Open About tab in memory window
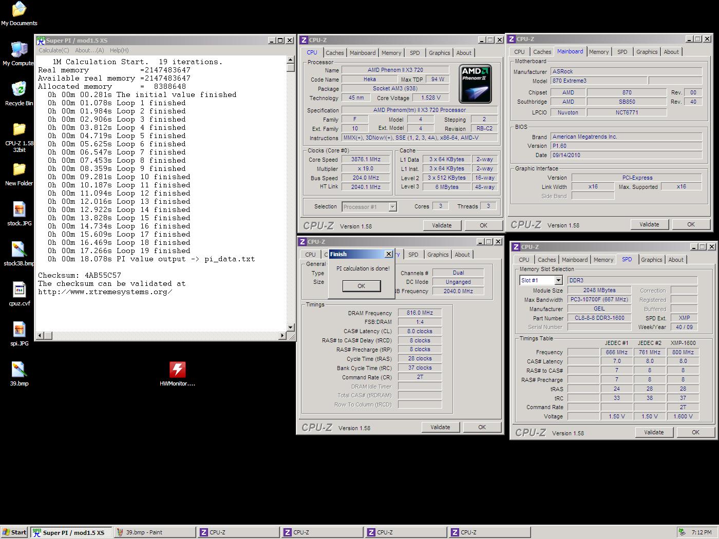This screenshot has width=719, height=539. point(462,255)
